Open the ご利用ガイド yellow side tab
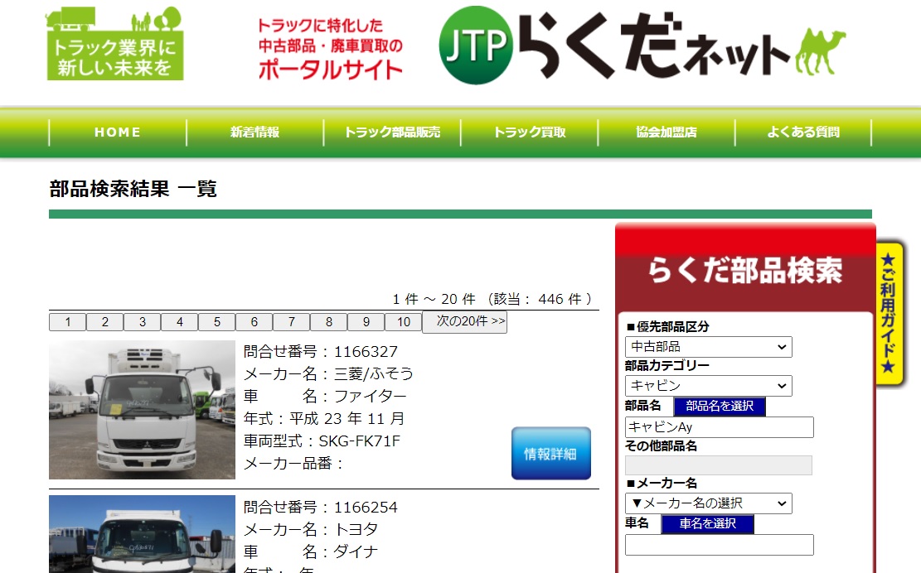Image resolution: width=921 pixels, height=573 pixels. pos(889,315)
